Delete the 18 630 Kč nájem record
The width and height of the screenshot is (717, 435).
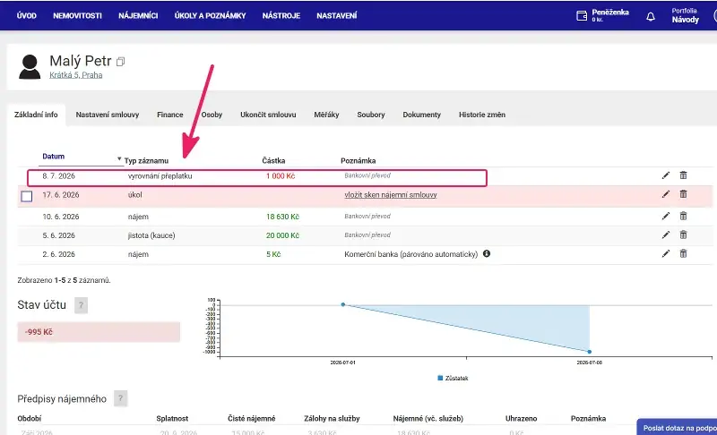[x=683, y=217]
